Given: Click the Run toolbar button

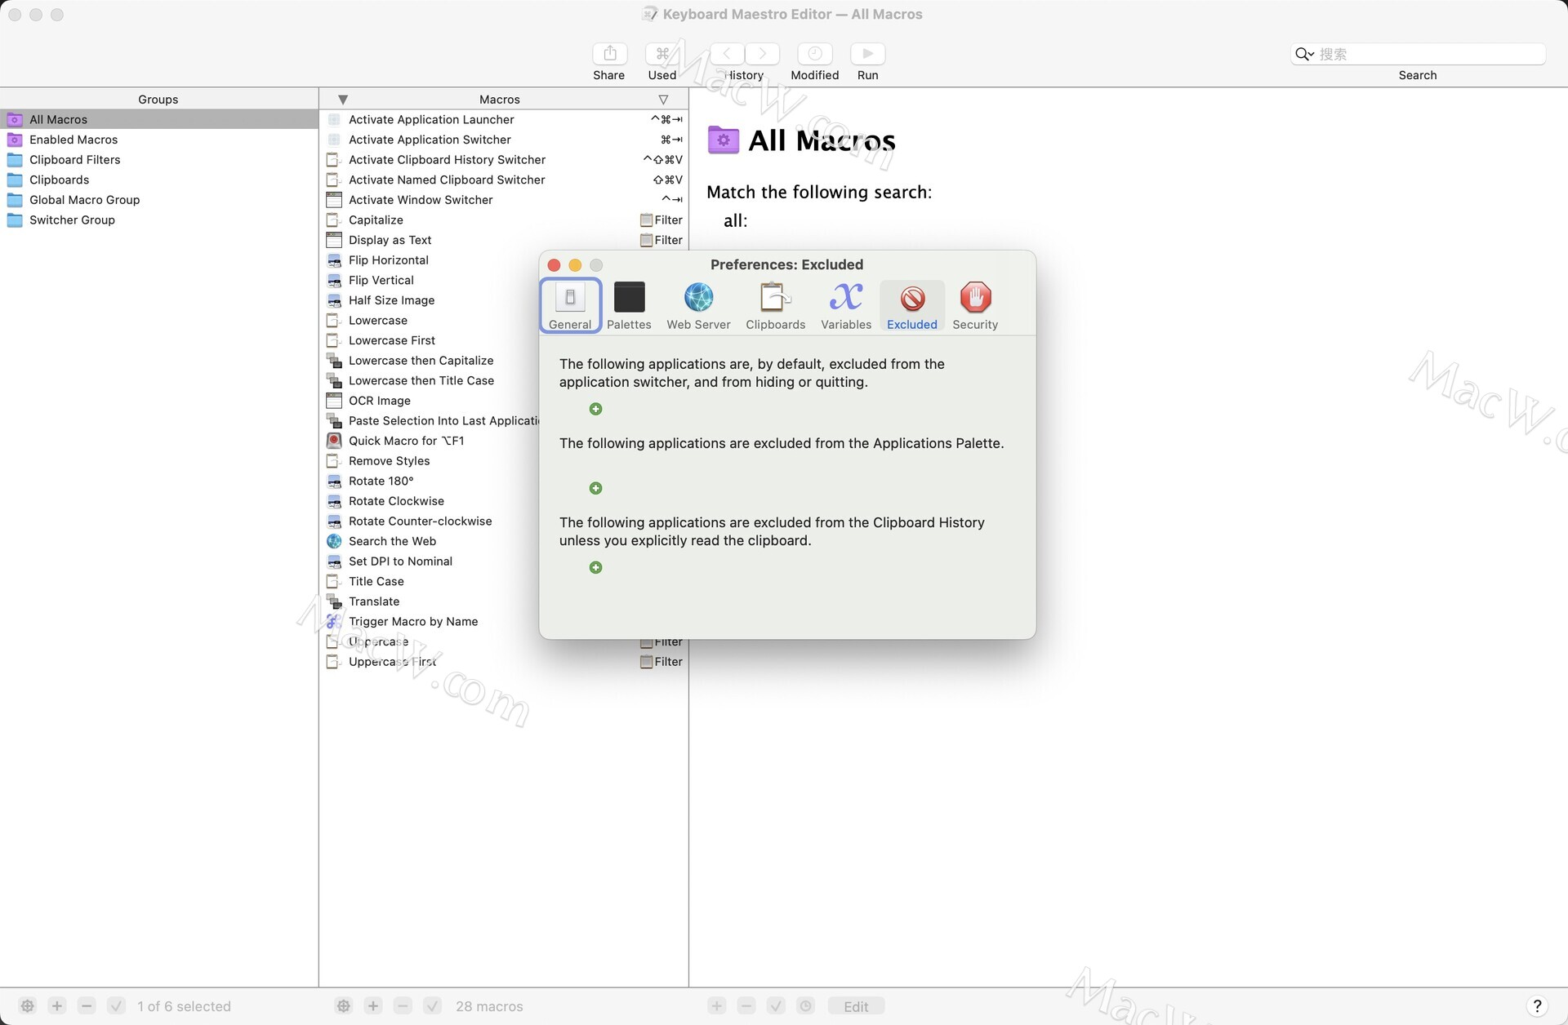Looking at the screenshot, I should coord(867,54).
